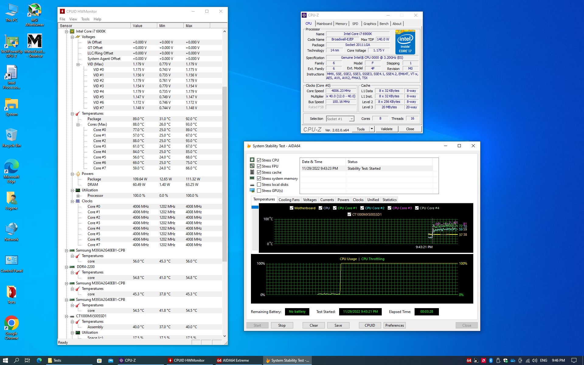Open the Tools menu in HWMonitor
The height and width of the screenshot is (365, 584).
85,19
